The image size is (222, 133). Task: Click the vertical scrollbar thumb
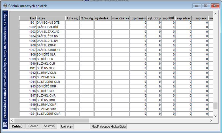[216, 106]
